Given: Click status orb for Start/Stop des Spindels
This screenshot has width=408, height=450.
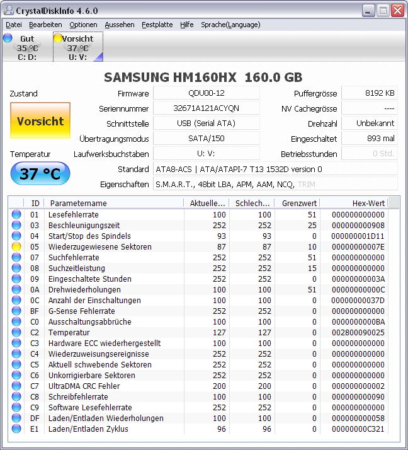Looking at the screenshot, I should pos(16,236).
